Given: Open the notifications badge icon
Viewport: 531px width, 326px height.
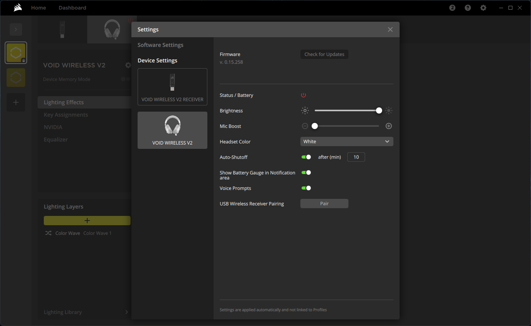Looking at the screenshot, I should tap(452, 8).
